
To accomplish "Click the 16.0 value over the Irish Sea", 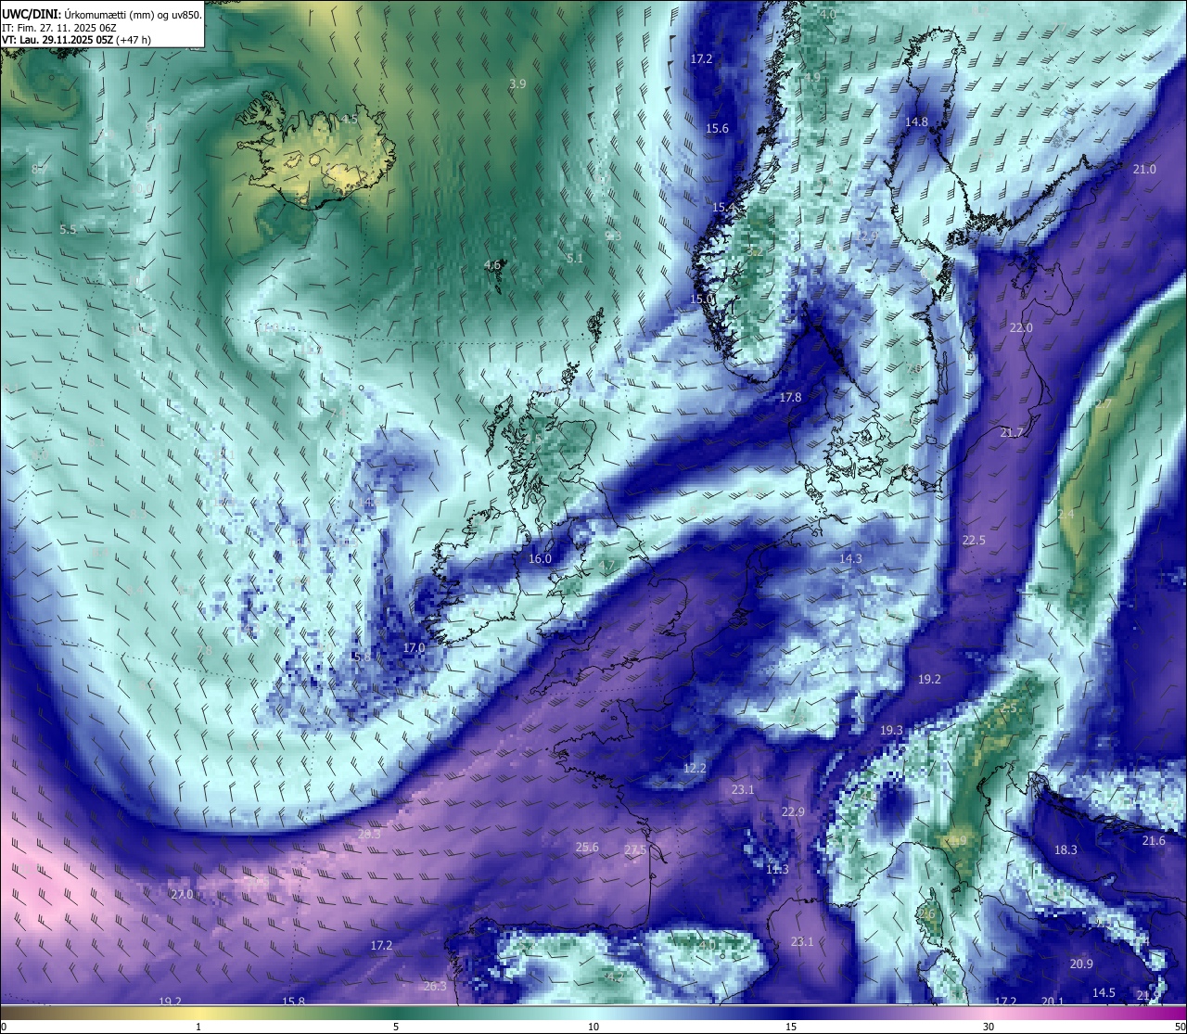I will [x=540, y=558].
